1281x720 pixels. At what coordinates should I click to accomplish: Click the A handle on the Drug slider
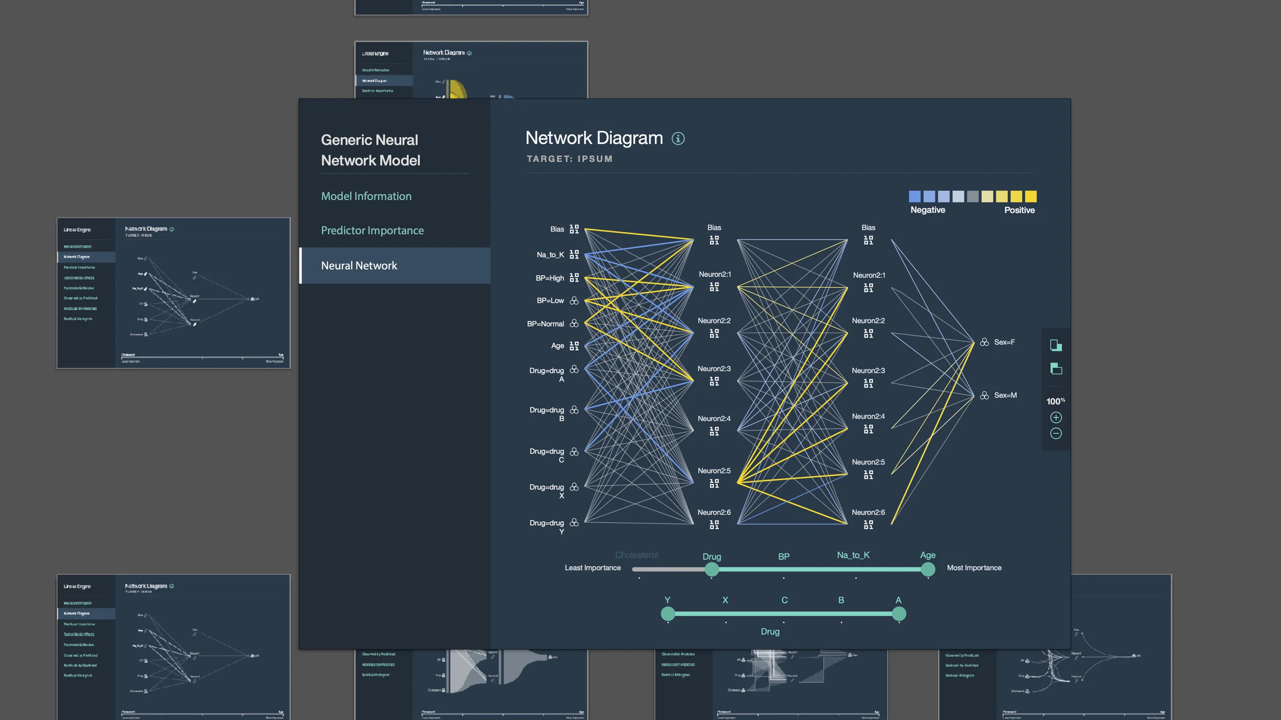click(900, 613)
